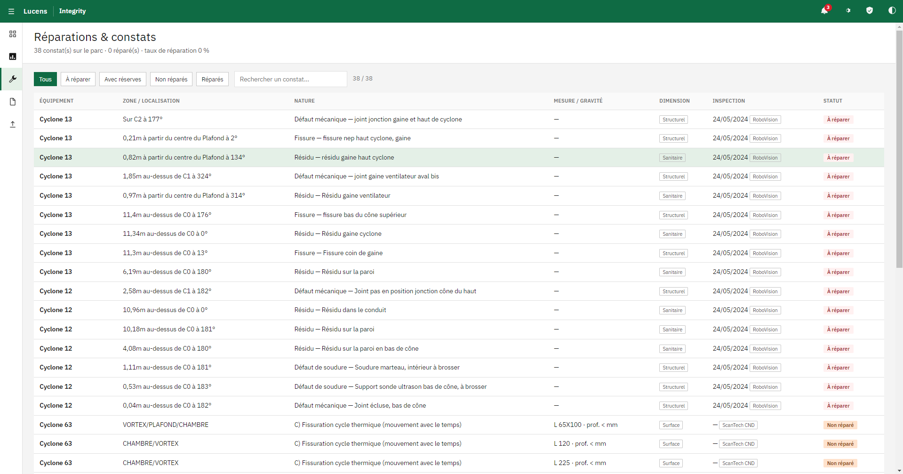Select the wrench repairs sidebar icon
Viewport: 903px width, 474px height.
tap(13, 79)
